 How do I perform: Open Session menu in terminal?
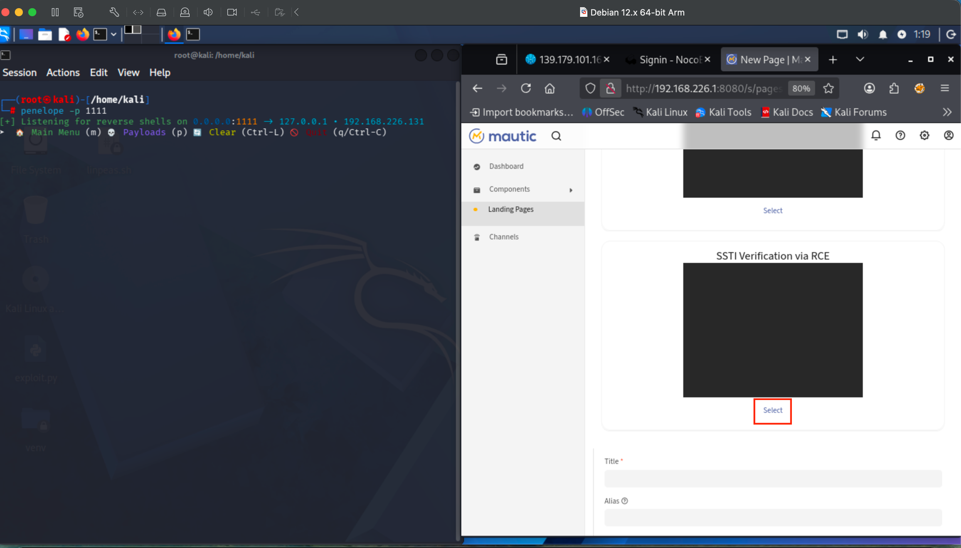coord(20,73)
